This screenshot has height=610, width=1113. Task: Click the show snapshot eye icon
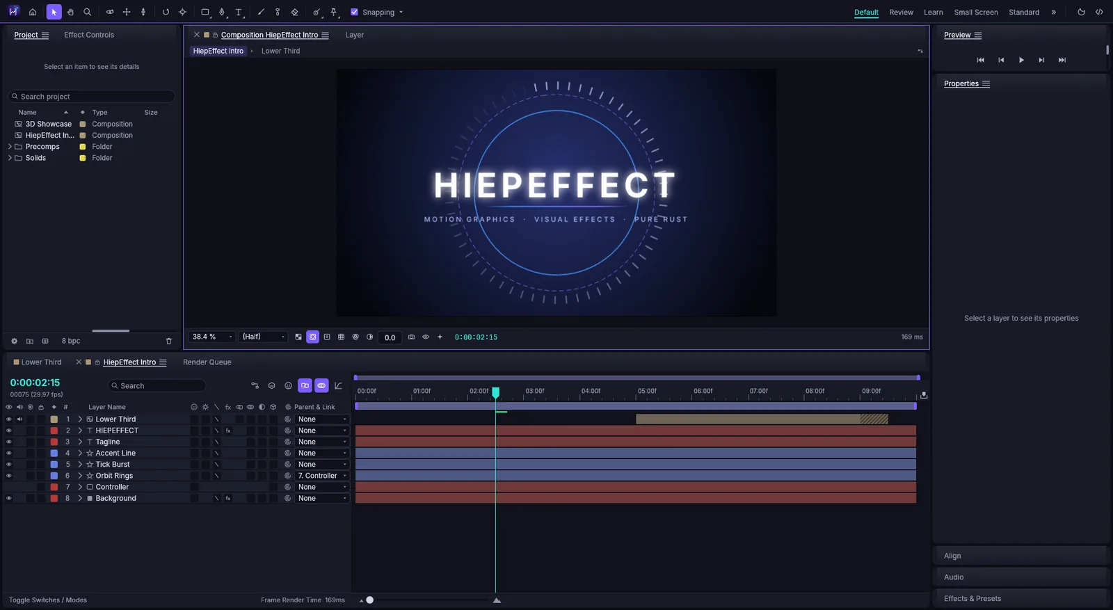426,337
